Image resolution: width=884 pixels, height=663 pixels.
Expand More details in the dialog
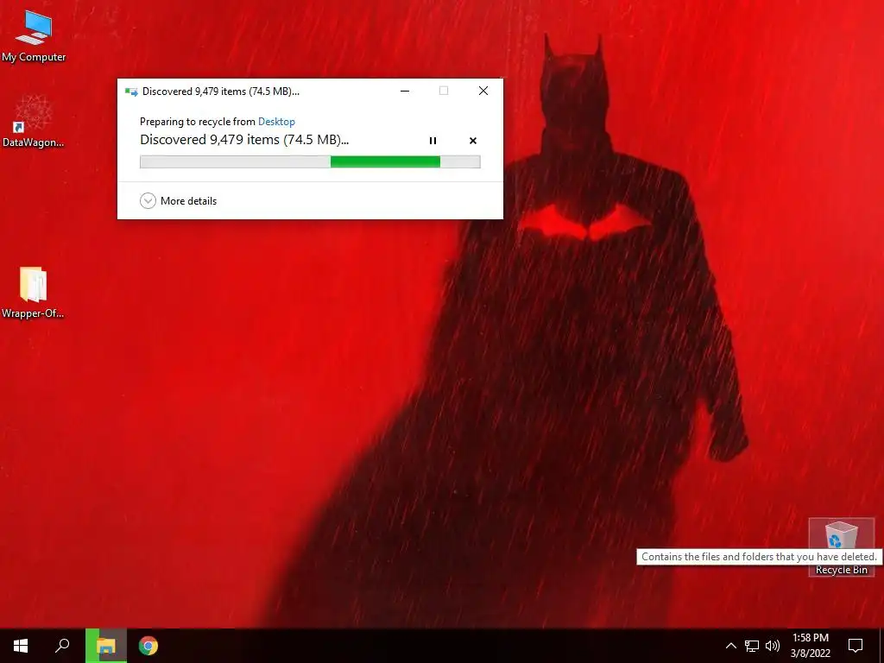click(178, 200)
